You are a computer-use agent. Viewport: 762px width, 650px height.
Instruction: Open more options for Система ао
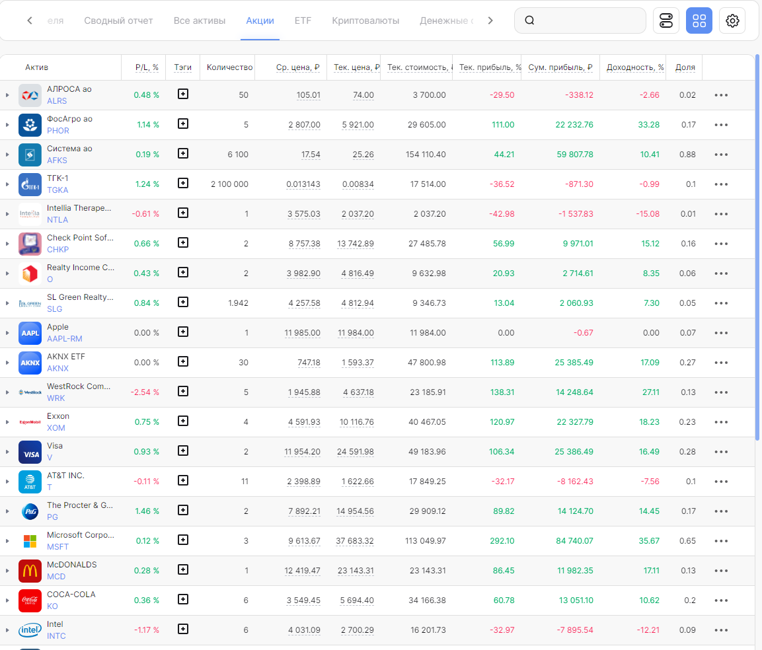pos(721,155)
